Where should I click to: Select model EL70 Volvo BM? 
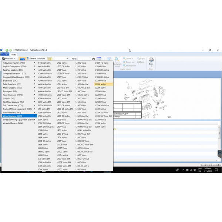click(x=45, y=102)
